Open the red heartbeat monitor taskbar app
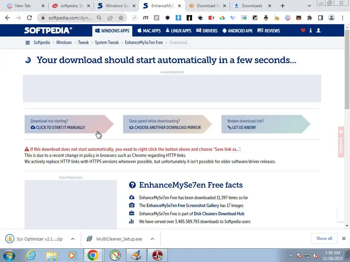The height and width of the screenshot is (262, 350). pos(157,255)
